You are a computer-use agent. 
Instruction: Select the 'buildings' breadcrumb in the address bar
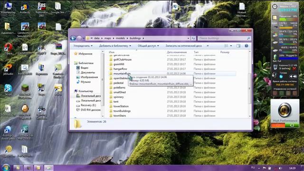[x=135, y=38]
